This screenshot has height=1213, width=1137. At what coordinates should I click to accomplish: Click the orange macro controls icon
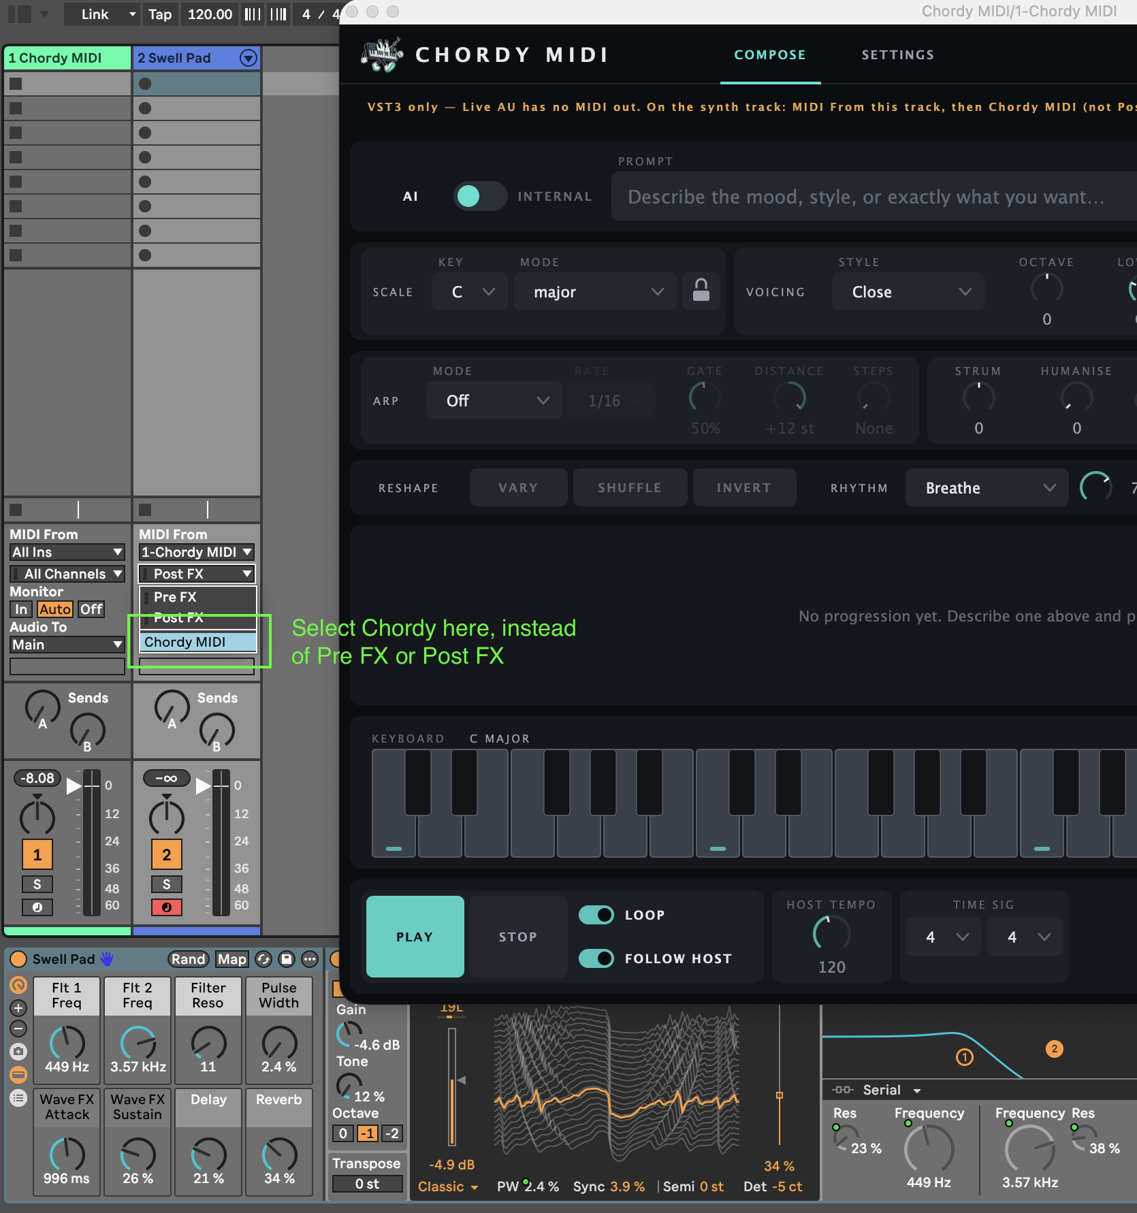(18, 985)
